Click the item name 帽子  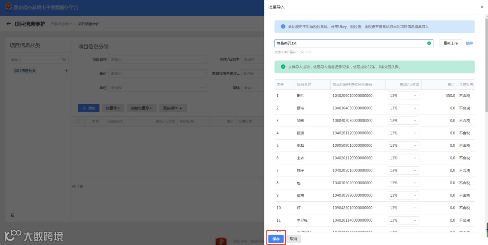pyautogui.click(x=300, y=170)
